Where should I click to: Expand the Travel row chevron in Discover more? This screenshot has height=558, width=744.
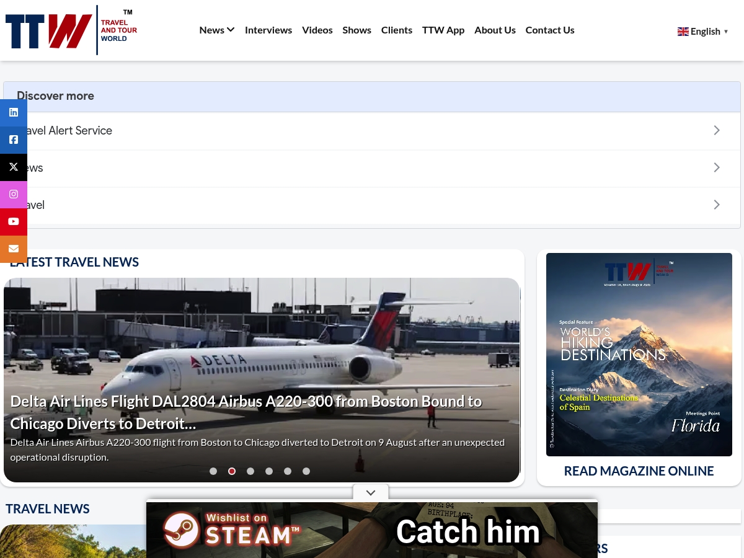point(717,205)
